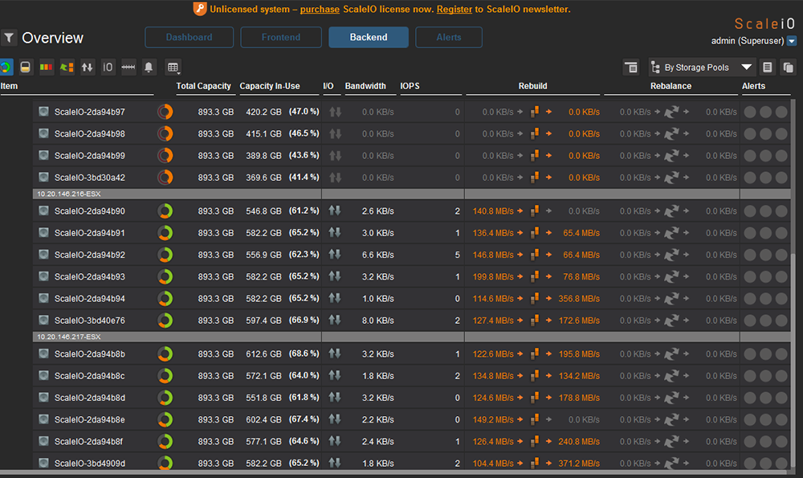Viewport: 803px width, 478px height.
Task: Select the Backend tab
Action: click(369, 38)
